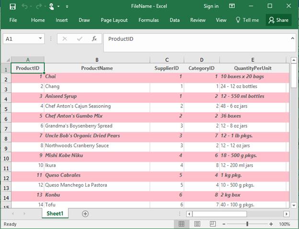Click the Share button
Image resolution: width=299 pixels, height=229 pixels.
pyautogui.click(x=278, y=20)
